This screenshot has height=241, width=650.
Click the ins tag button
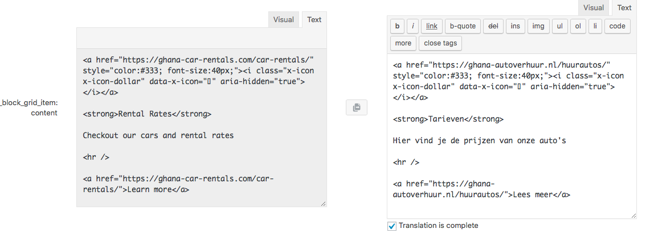[x=515, y=26]
